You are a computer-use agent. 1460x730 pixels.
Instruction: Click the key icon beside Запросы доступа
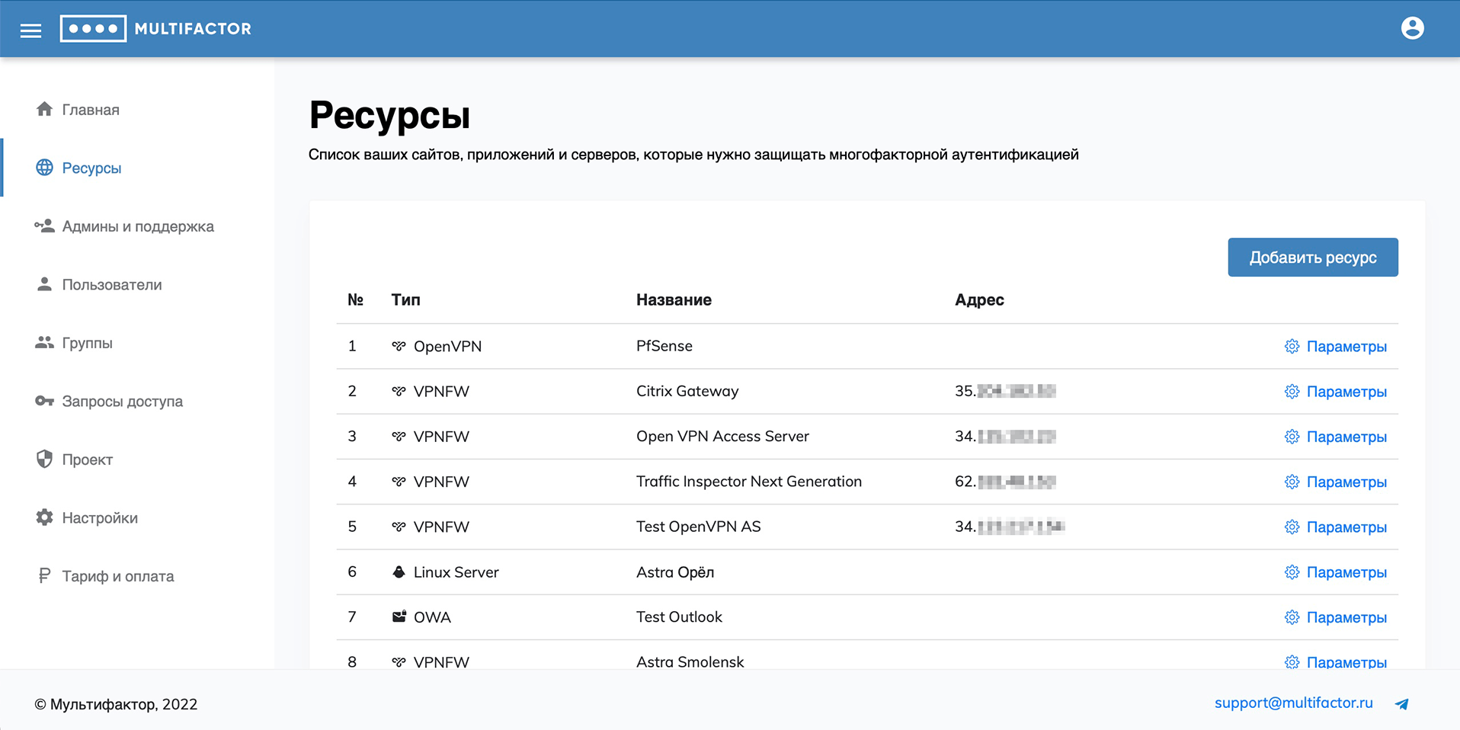coord(44,402)
